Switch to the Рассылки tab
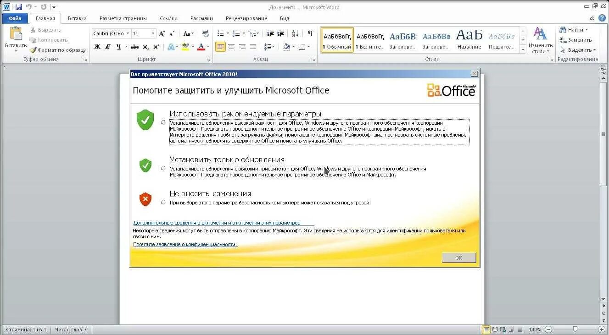The image size is (609, 335). click(x=201, y=18)
